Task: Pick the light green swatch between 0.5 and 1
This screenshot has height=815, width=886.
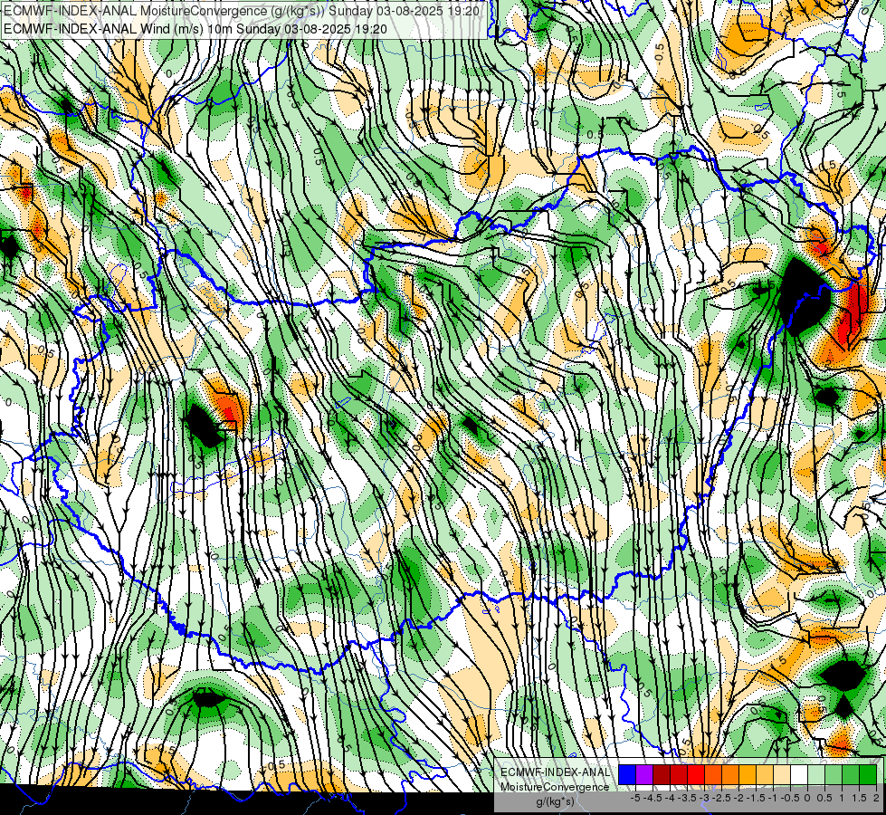Action: [834, 774]
